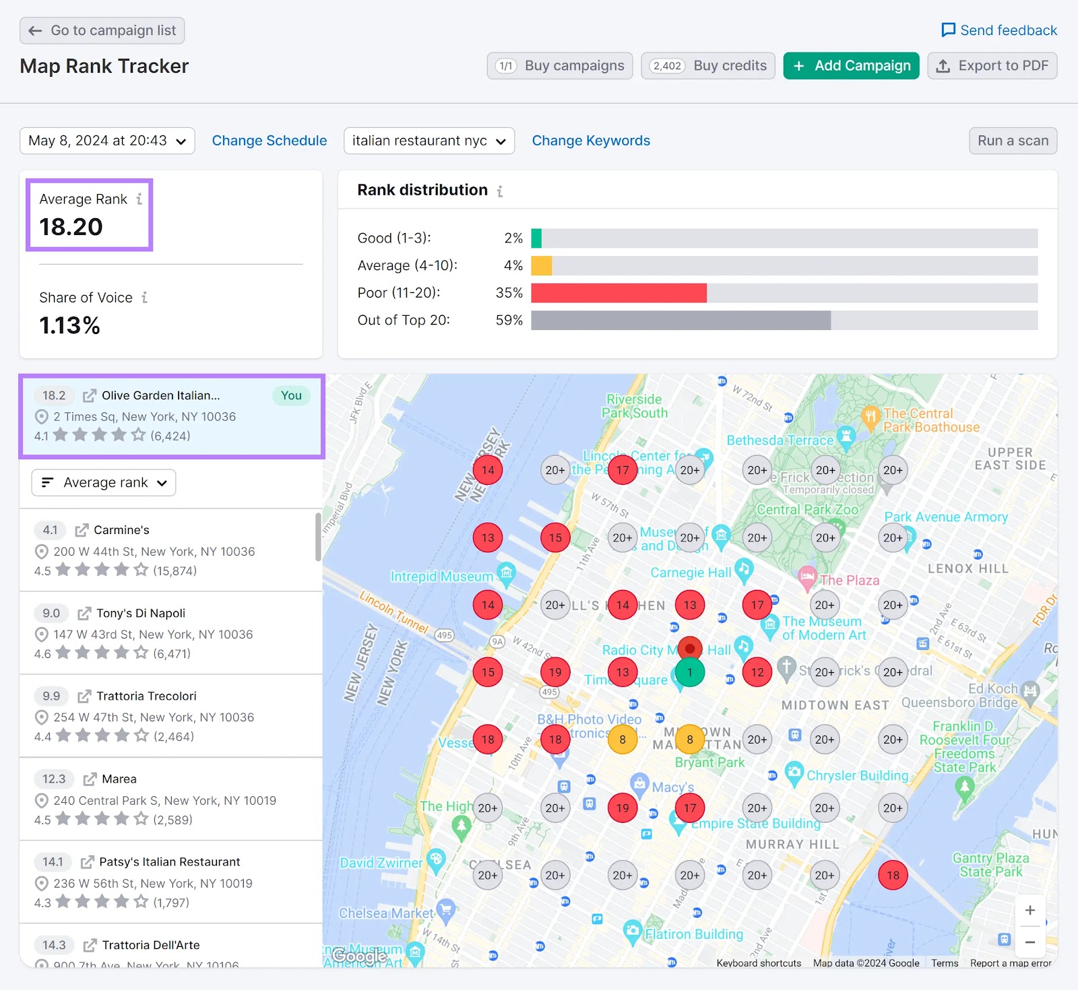Image resolution: width=1078 pixels, height=990 pixels.
Task: Open Carmine's external link icon
Action: tap(82, 530)
